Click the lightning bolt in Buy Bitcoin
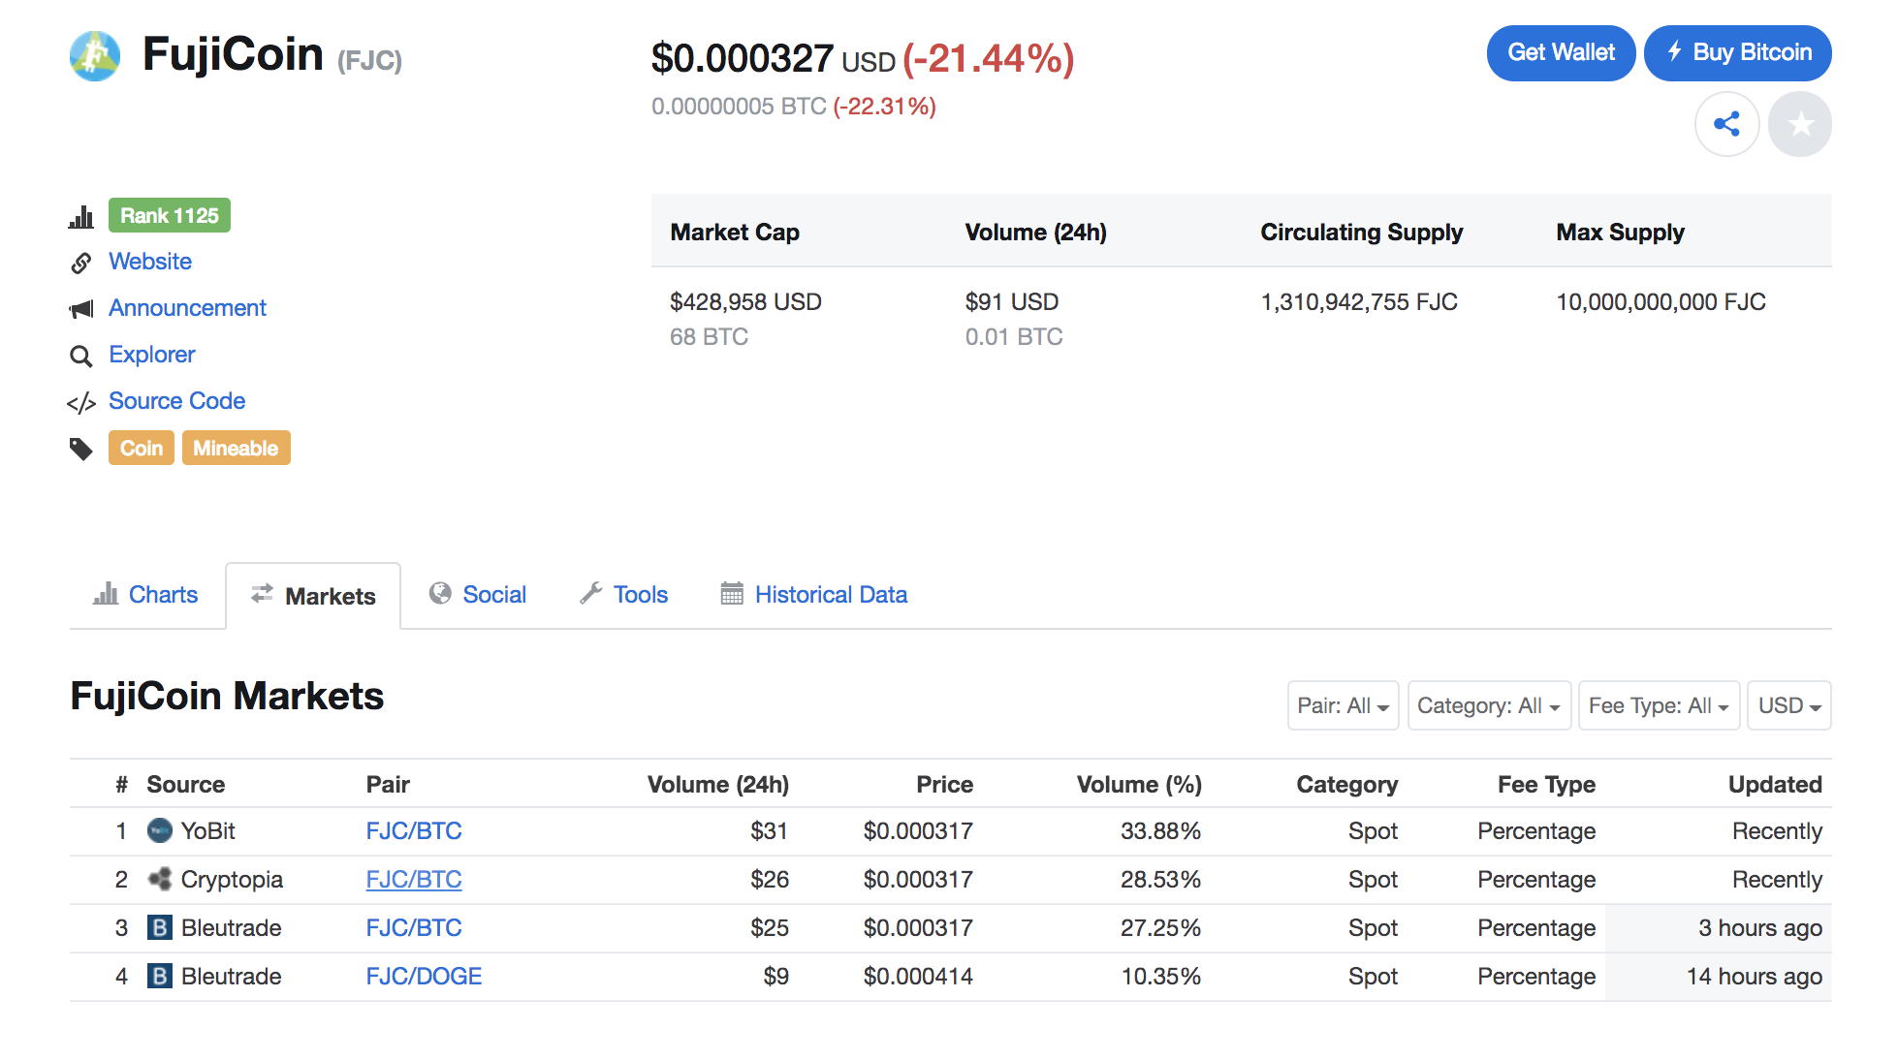The width and height of the screenshot is (1898, 1060). click(x=1674, y=51)
